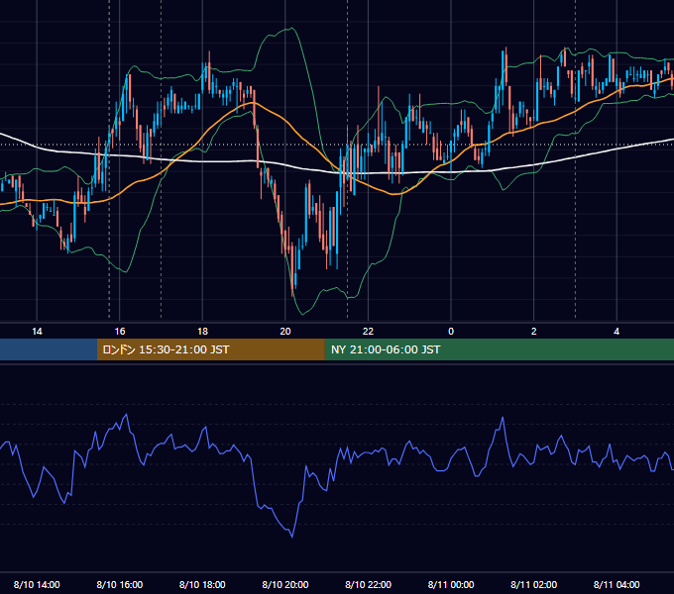The height and width of the screenshot is (594, 674).
Task: Click the 8/11 02:00 time label
Action: pyautogui.click(x=534, y=584)
